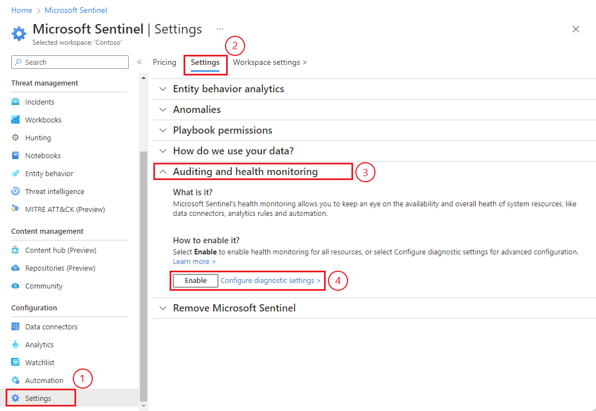Open Content hub (Preview) icon
This screenshot has width=596, height=411.
coord(16,250)
